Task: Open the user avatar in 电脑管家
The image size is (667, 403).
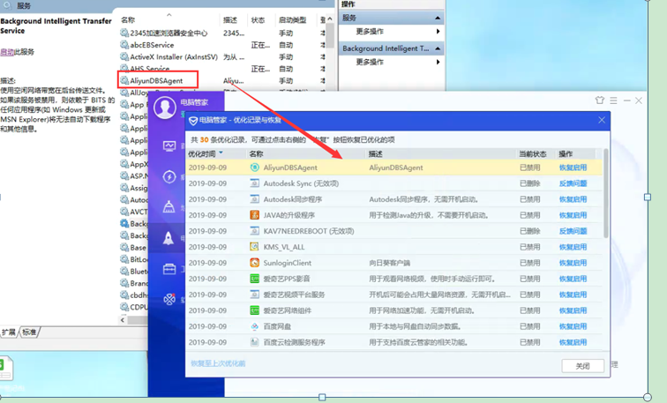Action: pos(165,107)
